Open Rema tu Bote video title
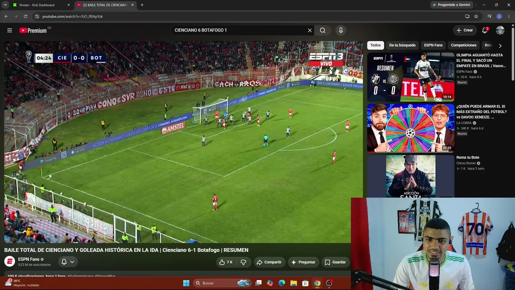 point(468,157)
